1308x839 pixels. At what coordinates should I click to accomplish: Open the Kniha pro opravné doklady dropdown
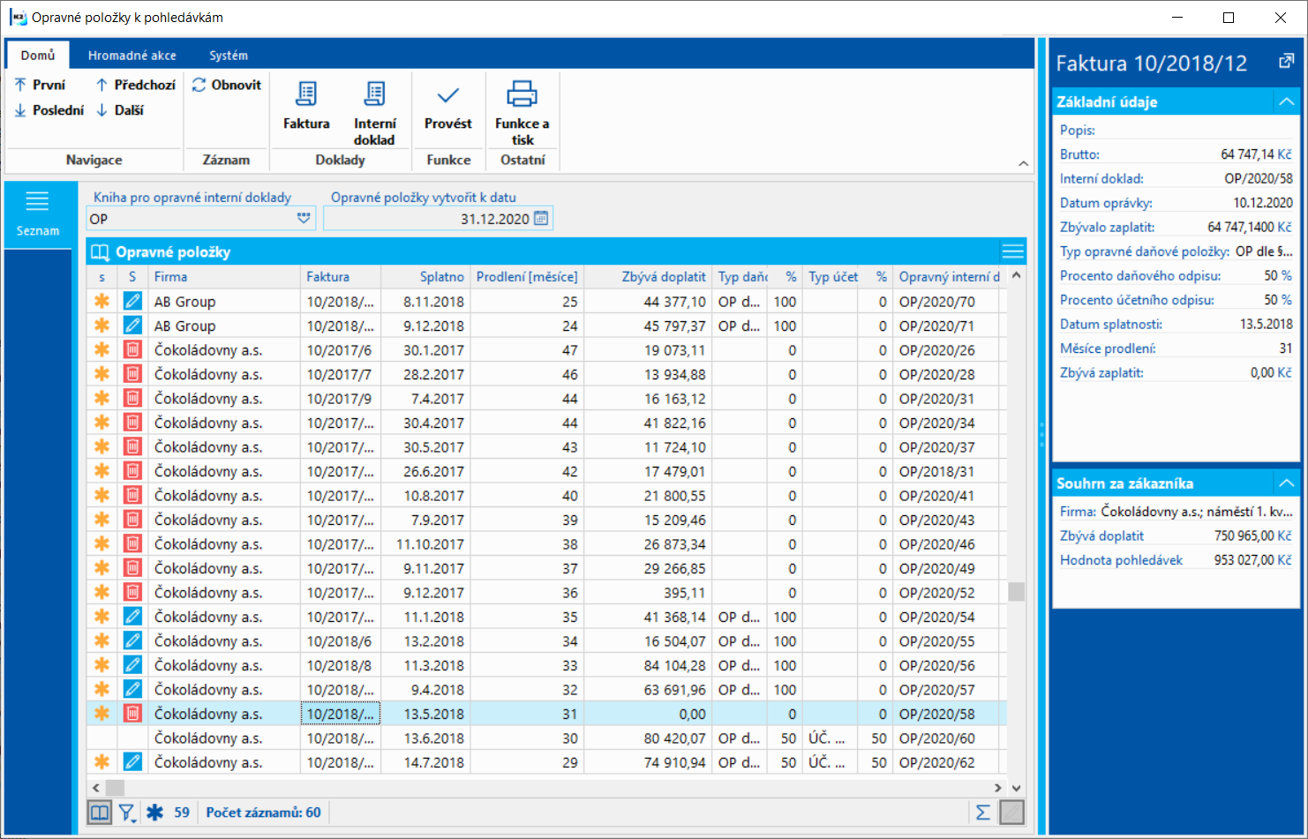[304, 219]
